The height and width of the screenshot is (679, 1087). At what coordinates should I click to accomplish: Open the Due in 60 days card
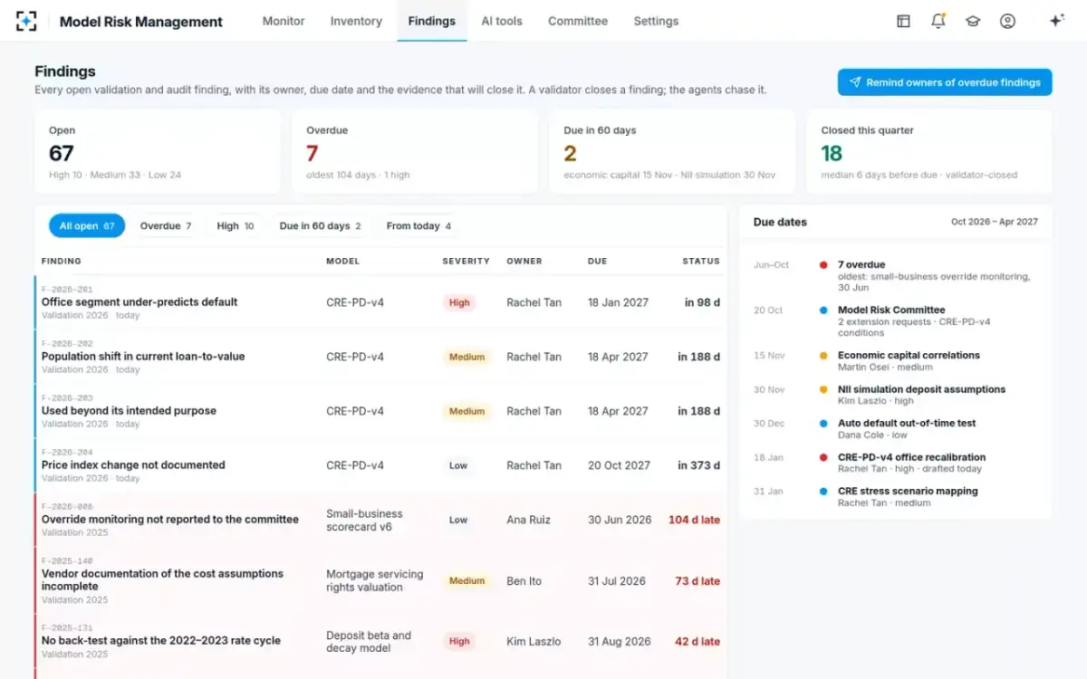(672, 152)
